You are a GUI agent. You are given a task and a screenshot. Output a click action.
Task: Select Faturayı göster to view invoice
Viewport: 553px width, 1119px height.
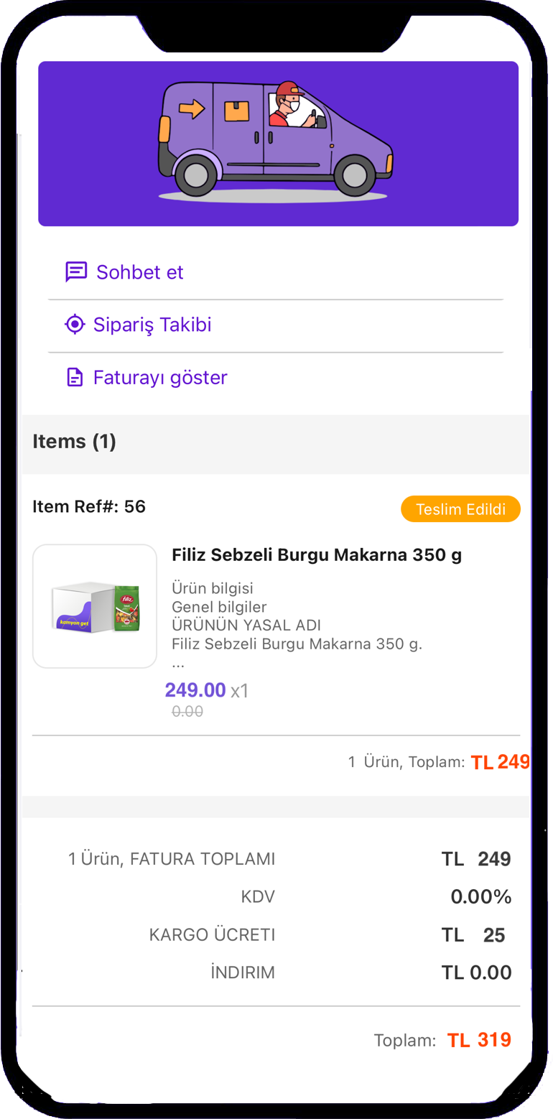(160, 378)
